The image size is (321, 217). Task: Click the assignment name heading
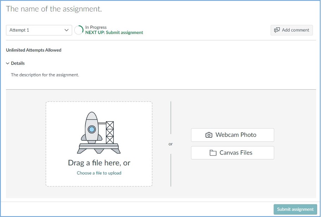coord(54,9)
